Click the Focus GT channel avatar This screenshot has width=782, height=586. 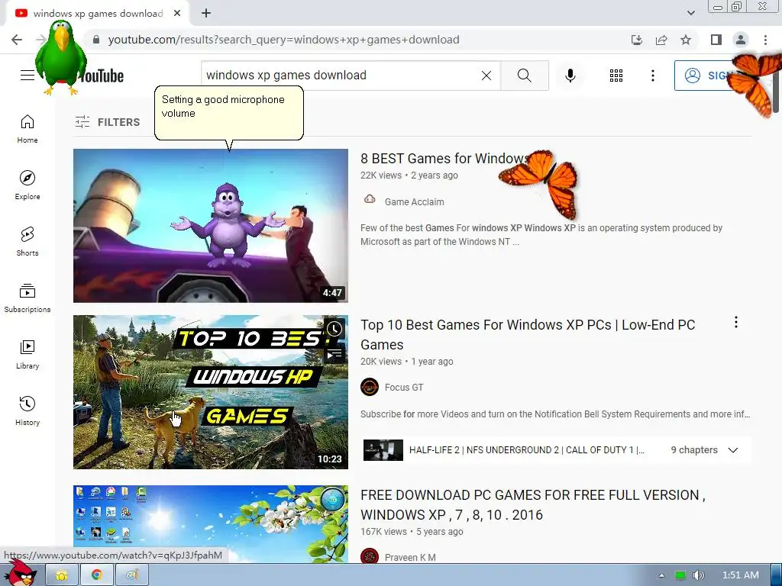click(x=370, y=387)
